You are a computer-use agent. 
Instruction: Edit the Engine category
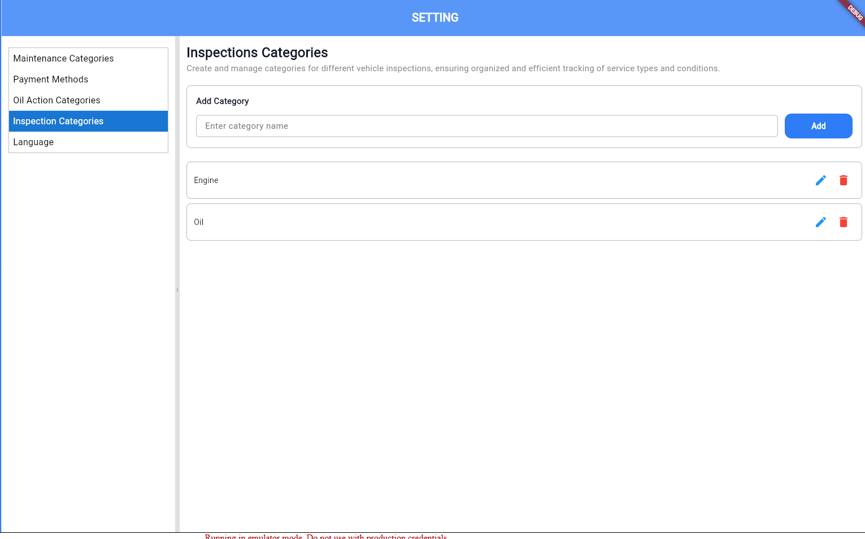(x=820, y=180)
